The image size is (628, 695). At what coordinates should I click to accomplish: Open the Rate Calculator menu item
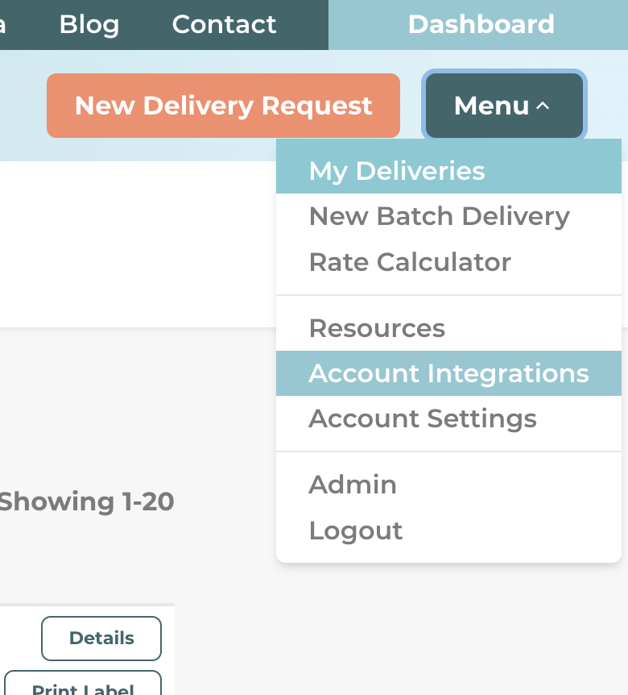pos(448,262)
